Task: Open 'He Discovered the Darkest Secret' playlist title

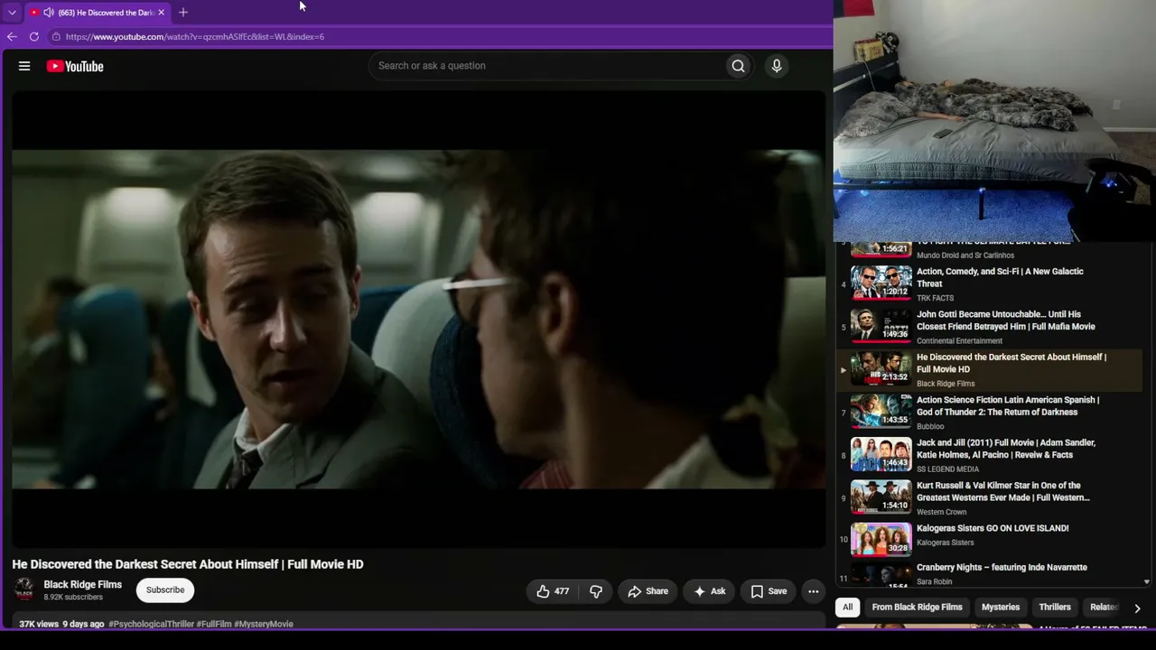Action: (1011, 363)
